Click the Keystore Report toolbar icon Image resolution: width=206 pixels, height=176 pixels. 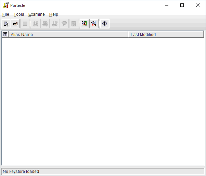point(74,24)
